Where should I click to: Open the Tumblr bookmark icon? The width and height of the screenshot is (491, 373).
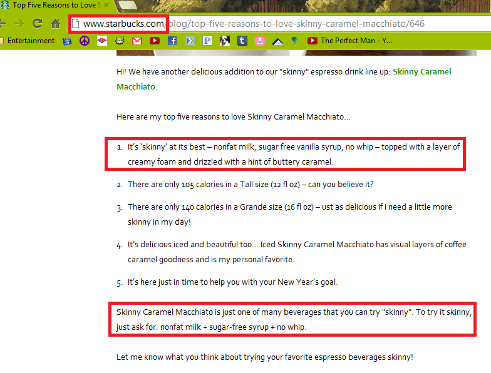coord(242,41)
